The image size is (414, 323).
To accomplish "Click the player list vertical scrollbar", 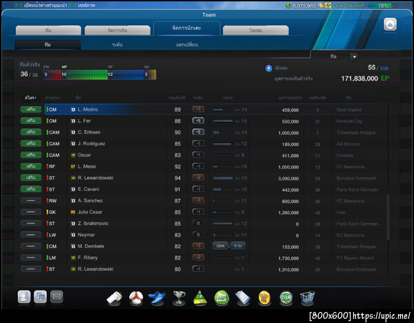I will pyautogui.click(x=388, y=217).
